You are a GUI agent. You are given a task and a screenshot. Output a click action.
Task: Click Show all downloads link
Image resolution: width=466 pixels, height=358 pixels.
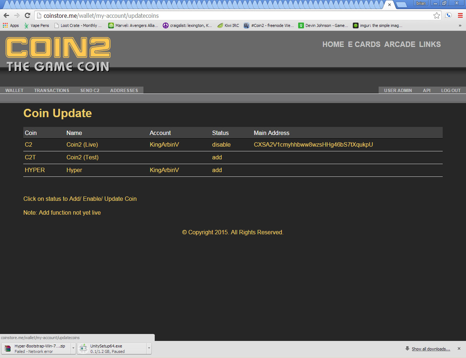coord(431,349)
